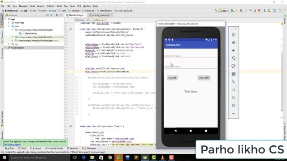Click the enter last name field

(190, 66)
